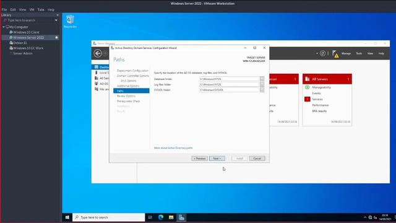Viewport: 396px width, 223px height.
Task: Click the green Manageability status icon
Action: tap(307, 87)
